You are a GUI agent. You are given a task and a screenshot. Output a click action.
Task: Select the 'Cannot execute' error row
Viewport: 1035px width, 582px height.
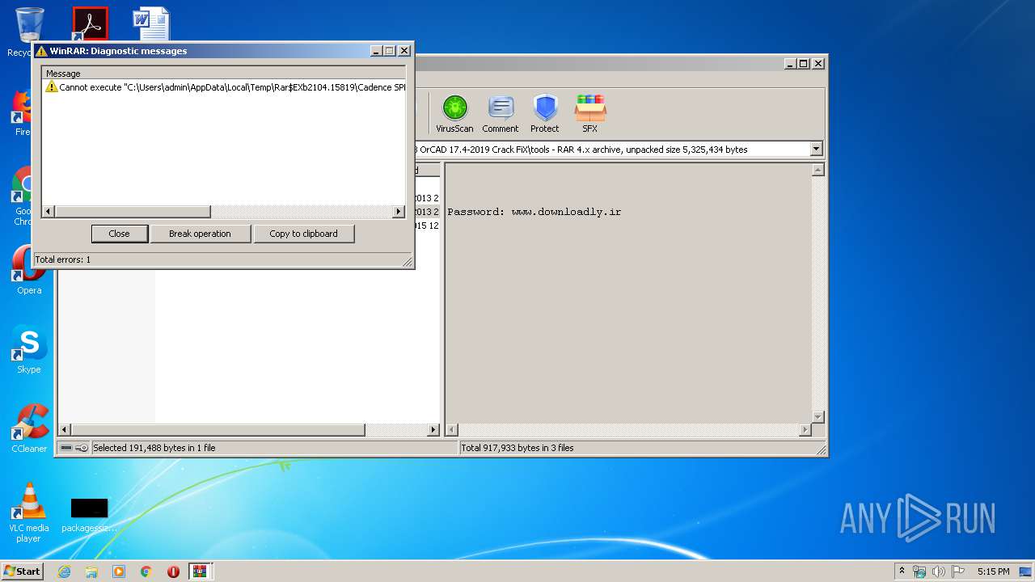[224, 87]
